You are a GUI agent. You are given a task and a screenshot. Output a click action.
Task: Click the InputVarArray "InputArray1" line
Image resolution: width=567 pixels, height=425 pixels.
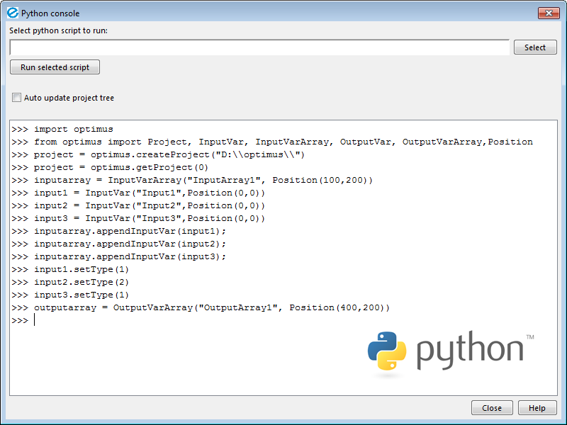click(192, 181)
